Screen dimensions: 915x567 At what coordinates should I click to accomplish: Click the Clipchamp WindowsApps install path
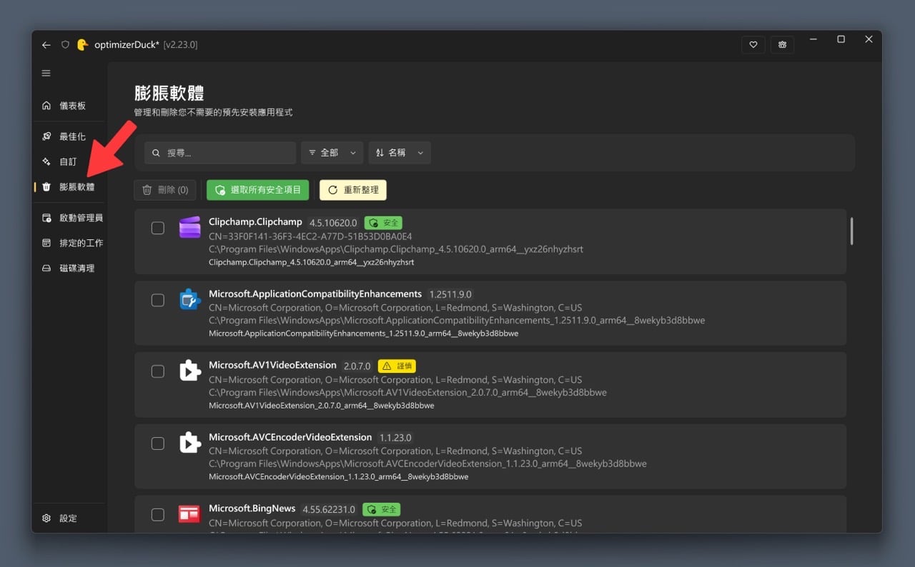click(x=396, y=249)
